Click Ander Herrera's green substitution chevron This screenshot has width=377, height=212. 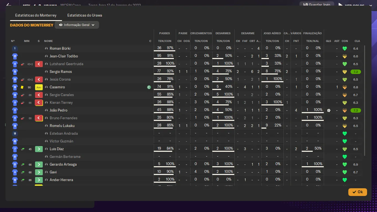coord(39,180)
